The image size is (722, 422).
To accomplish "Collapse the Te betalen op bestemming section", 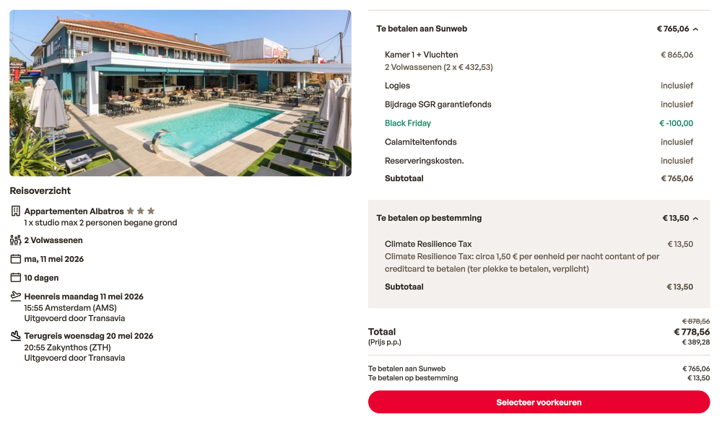I will pos(695,219).
